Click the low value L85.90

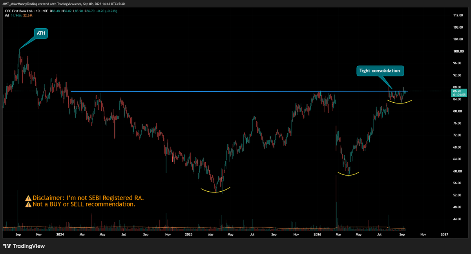click(78, 11)
